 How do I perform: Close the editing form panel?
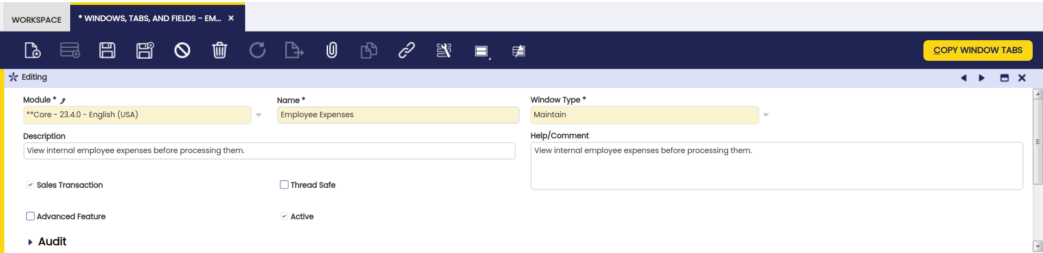1022,78
